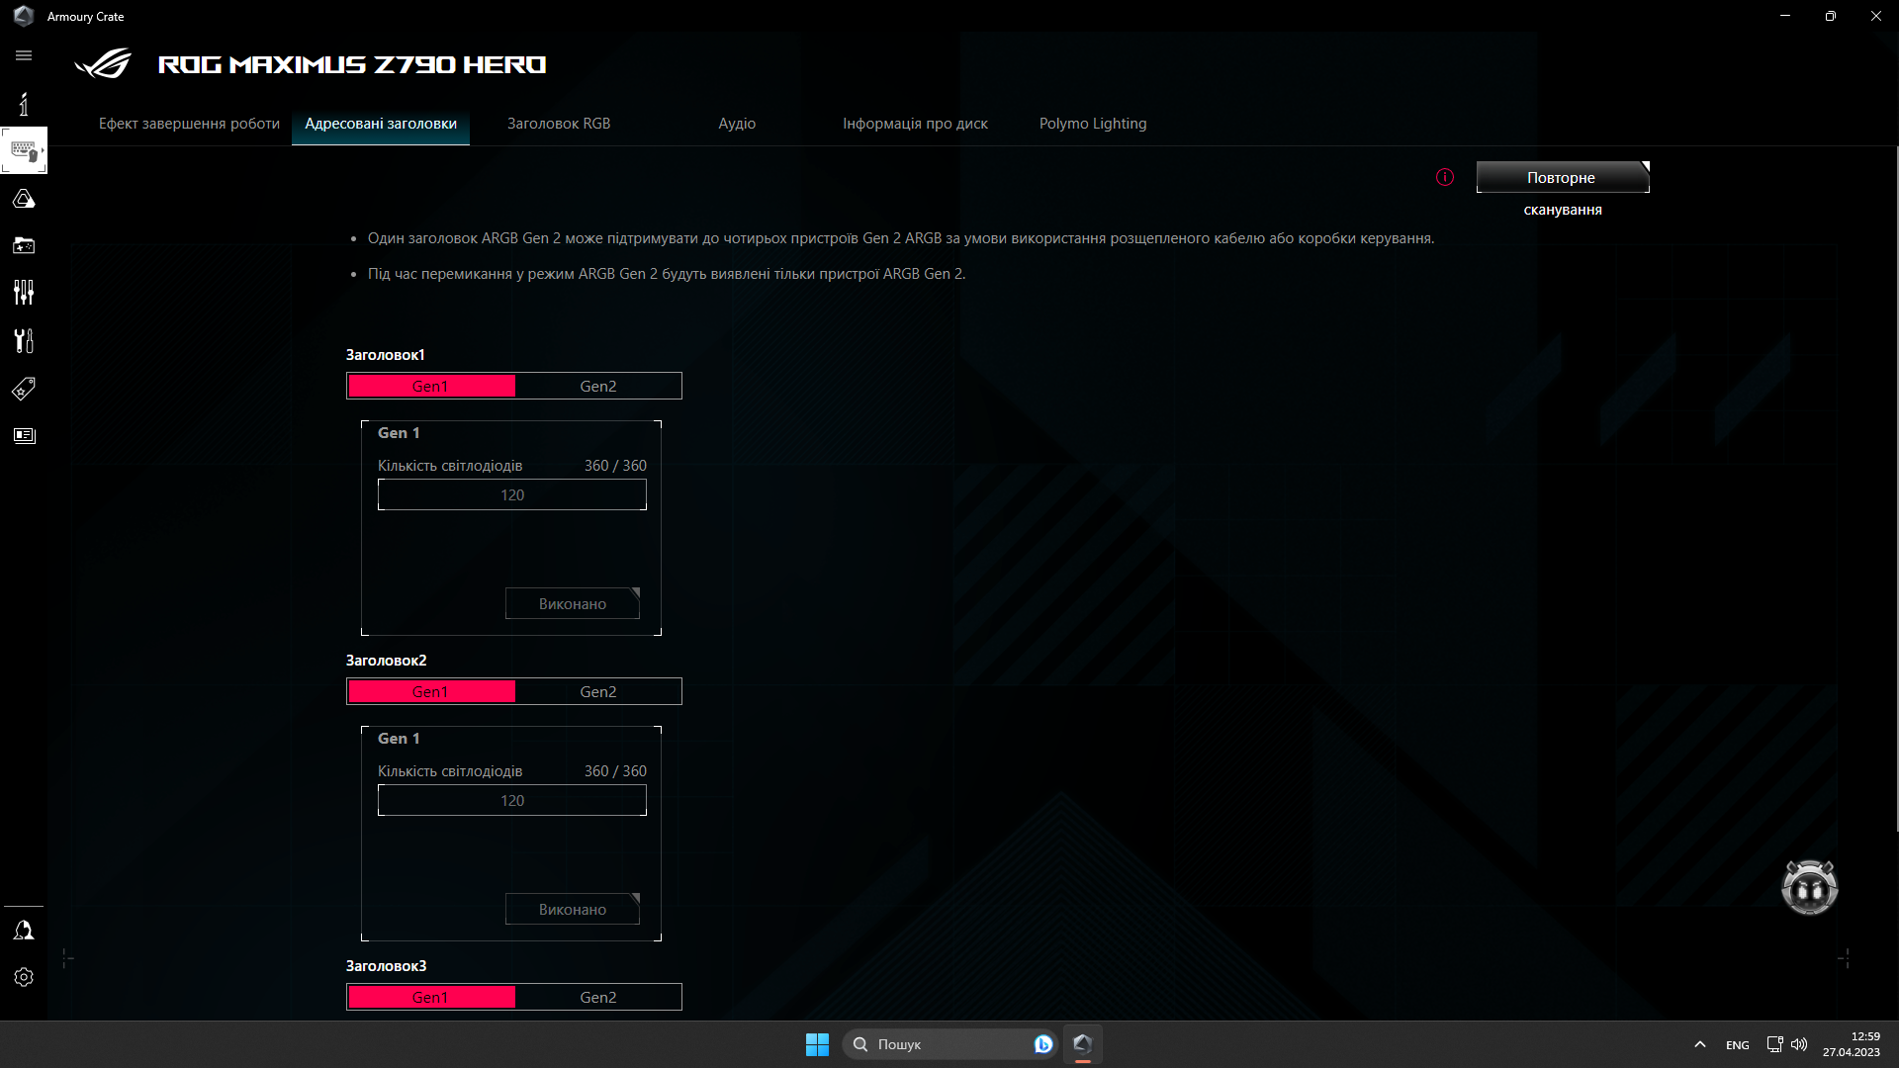Open the Home info icon in the sidebar
The image size is (1899, 1068).
pos(24,104)
